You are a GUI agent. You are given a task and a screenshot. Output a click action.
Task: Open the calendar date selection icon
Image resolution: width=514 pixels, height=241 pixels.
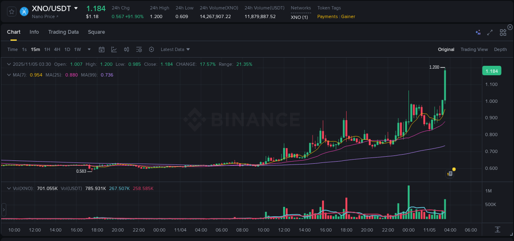pyautogui.click(x=102, y=49)
